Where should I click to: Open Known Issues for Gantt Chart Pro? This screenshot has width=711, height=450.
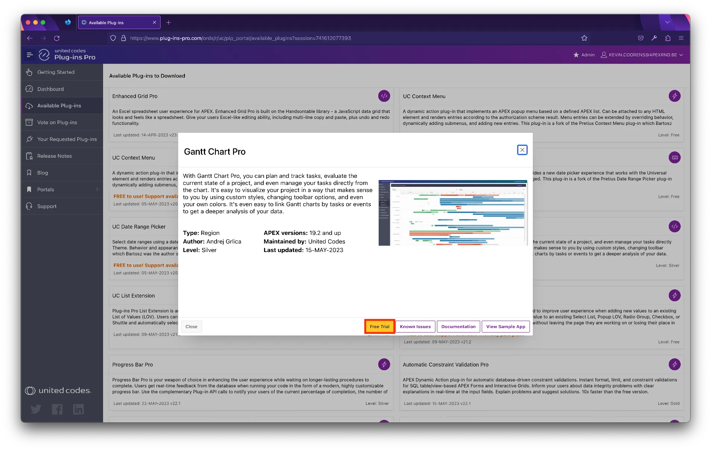point(415,327)
